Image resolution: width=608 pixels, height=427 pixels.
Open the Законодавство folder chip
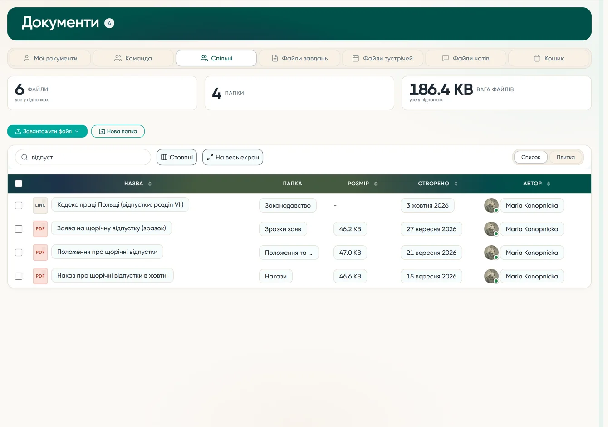pos(288,205)
